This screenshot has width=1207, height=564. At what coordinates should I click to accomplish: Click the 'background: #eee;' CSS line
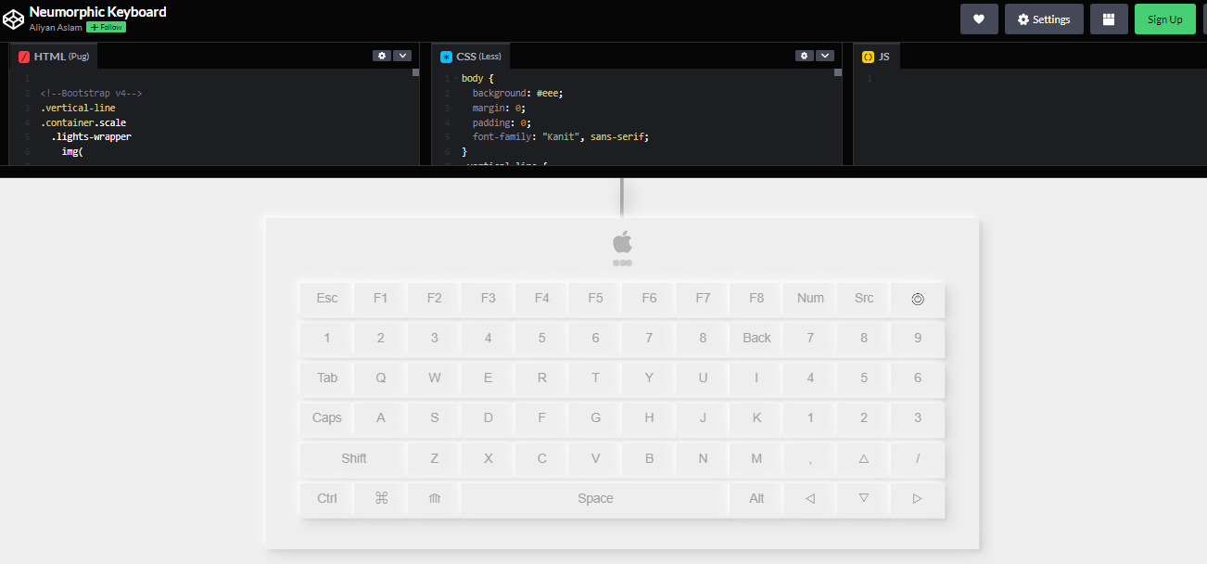pyautogui.click(x=517, y=93)
